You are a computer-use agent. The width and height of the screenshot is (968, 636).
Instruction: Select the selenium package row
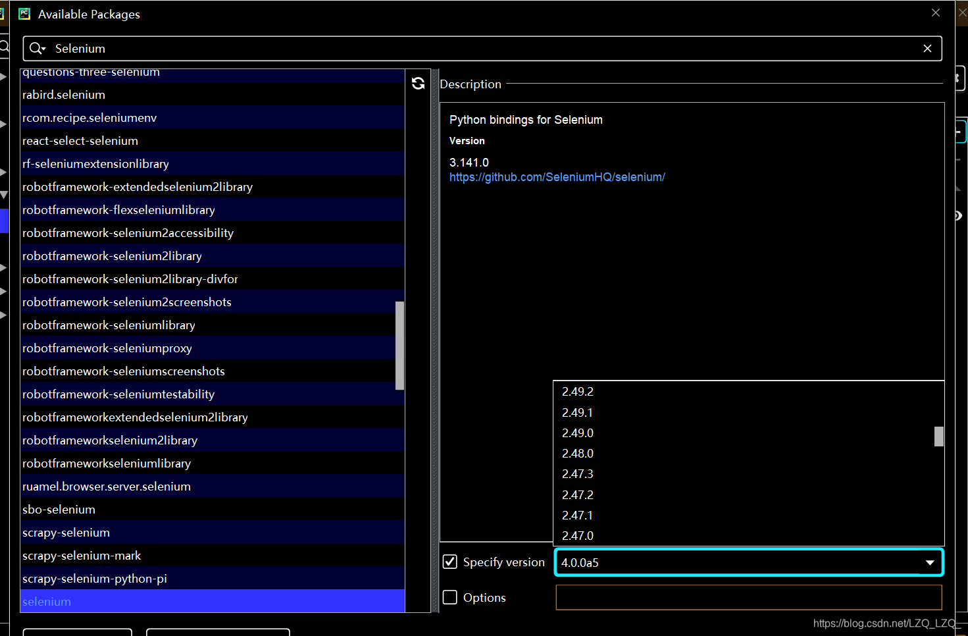(x=213, y=601)
